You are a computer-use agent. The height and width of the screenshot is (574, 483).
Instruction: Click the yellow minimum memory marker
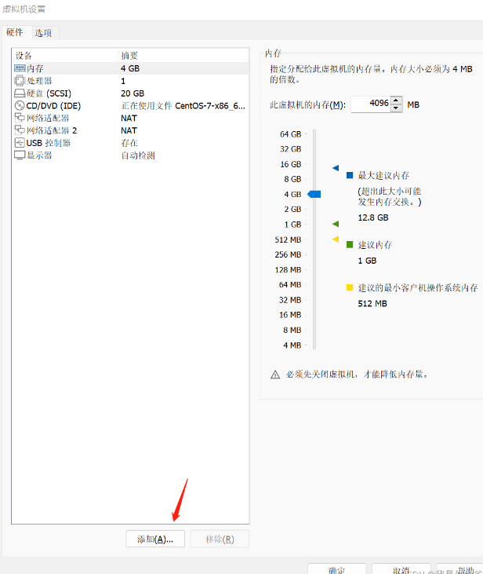(x=336, y=239)
